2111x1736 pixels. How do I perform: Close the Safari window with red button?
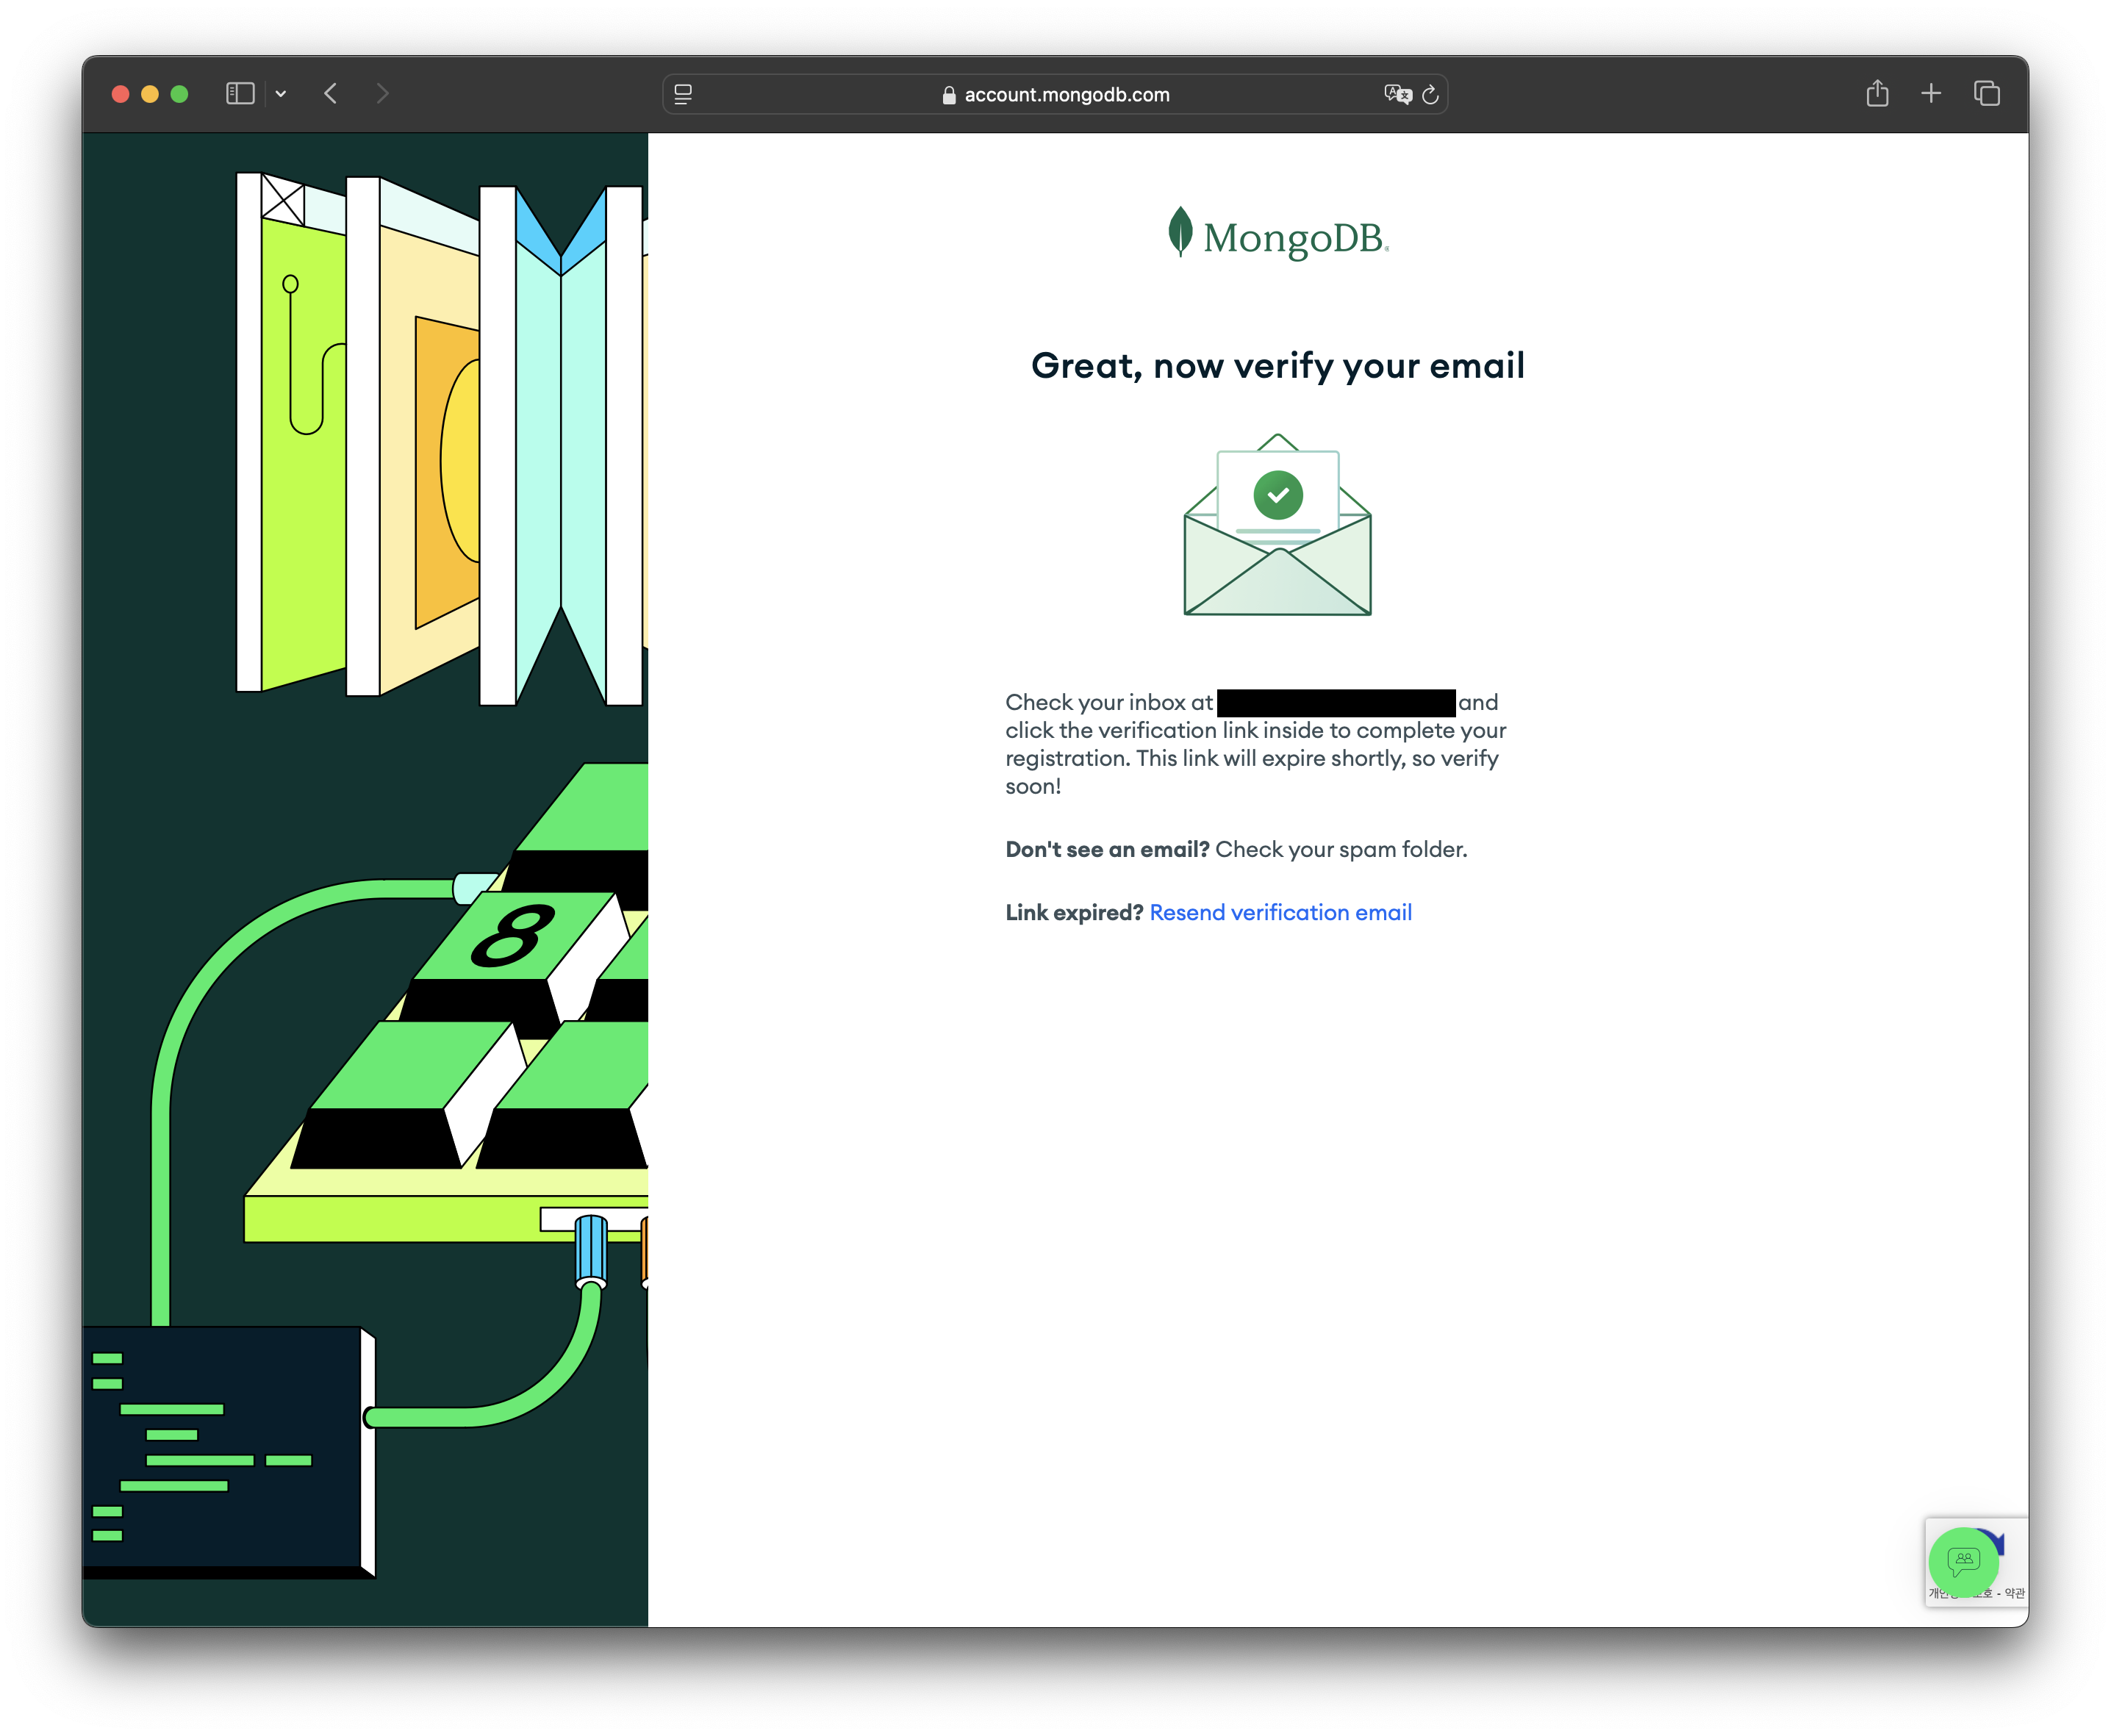[x=121, y=94]
